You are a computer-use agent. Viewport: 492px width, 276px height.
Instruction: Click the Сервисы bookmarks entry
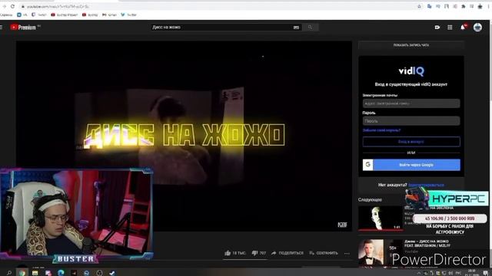click(6, 15)
